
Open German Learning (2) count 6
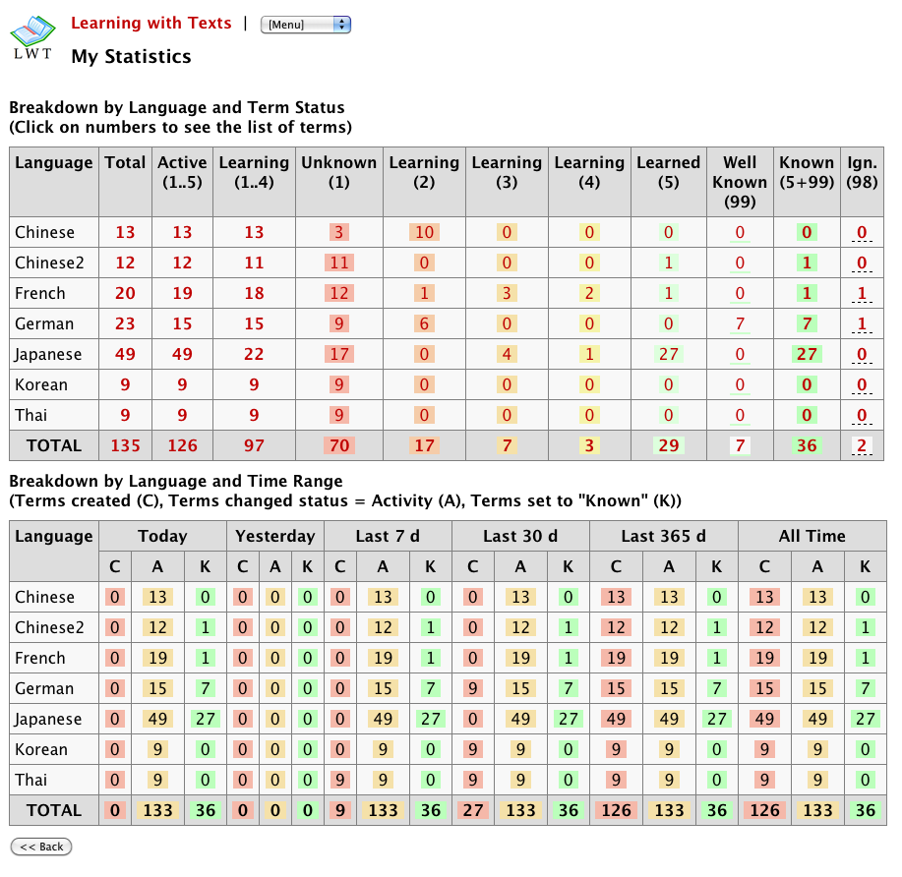[424, 324]
